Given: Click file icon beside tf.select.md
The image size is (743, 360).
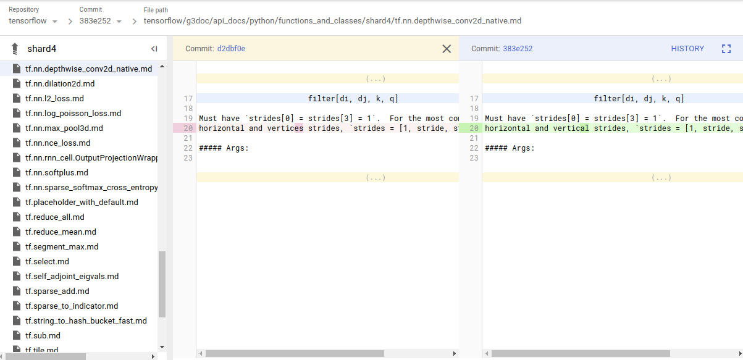Looking at the screenshot, I should (17, 261).
